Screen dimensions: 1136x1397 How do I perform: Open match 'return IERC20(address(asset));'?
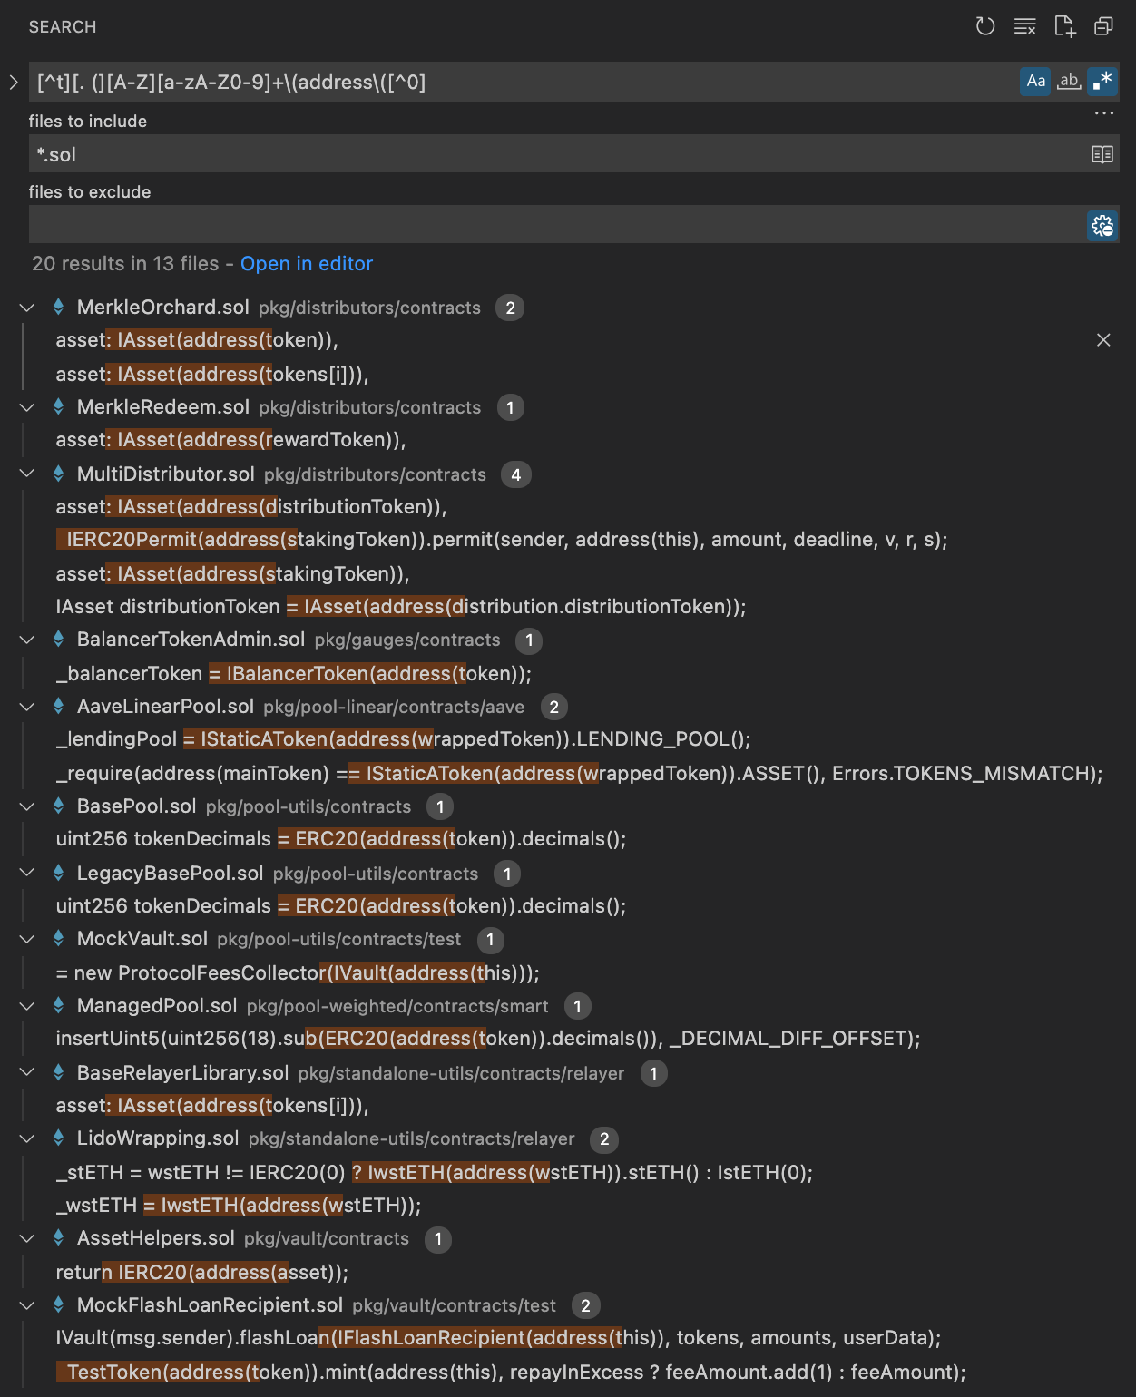click(x=202, y=1273)
